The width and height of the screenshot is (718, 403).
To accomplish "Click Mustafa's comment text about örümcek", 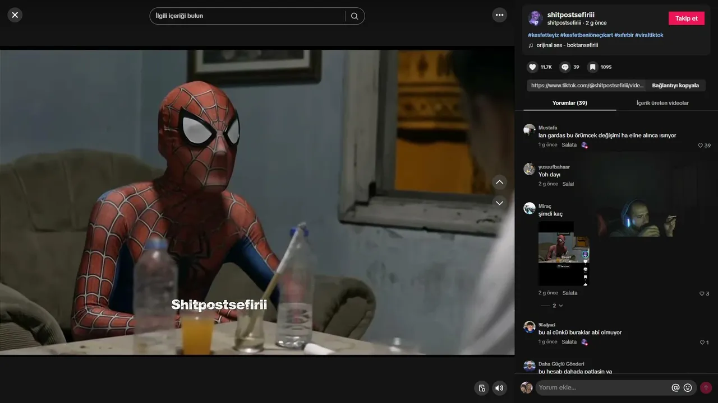I will click(x=607, y=135).
